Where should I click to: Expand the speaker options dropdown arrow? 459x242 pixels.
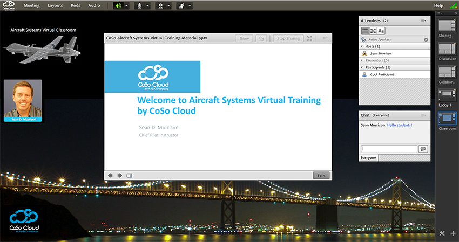click(x=126, y=5)
